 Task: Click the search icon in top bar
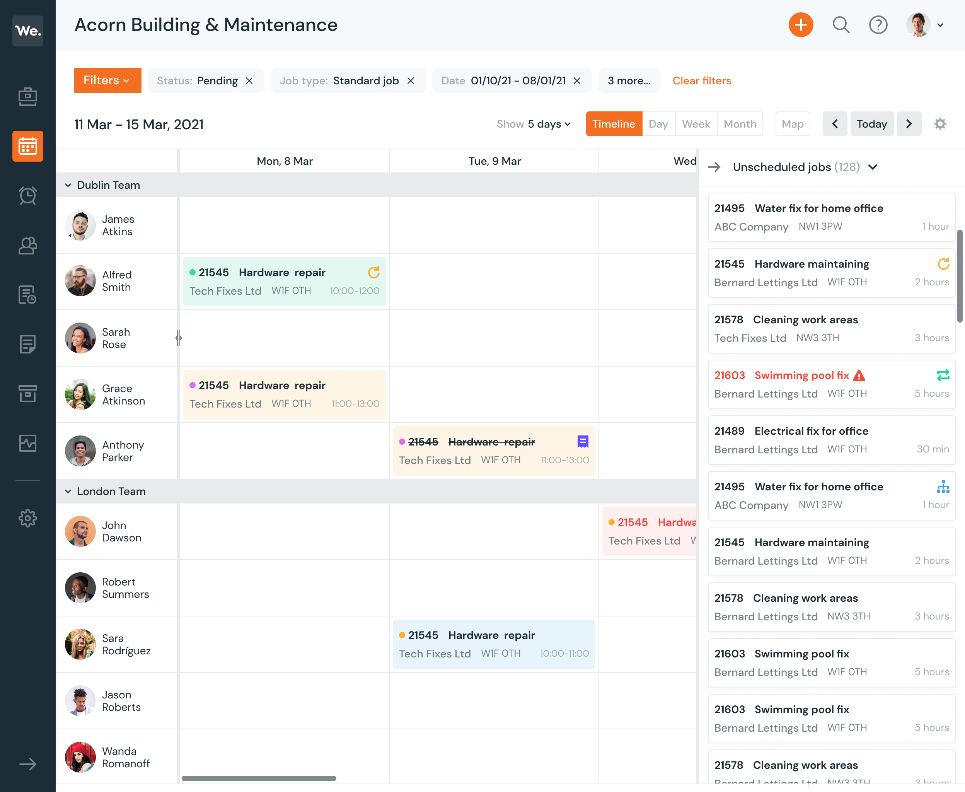(x=841, y=25)
